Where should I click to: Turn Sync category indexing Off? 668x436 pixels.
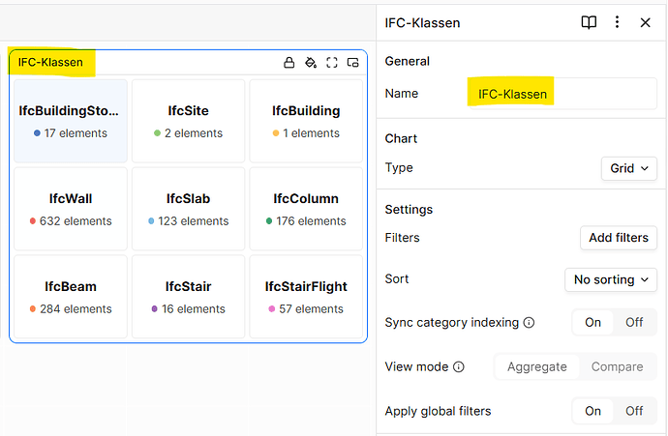tap(634, 323)
